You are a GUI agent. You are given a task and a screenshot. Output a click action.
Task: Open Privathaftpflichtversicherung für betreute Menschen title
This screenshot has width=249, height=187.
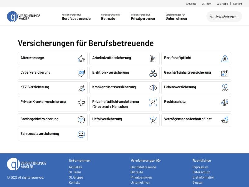coord(115,104)
